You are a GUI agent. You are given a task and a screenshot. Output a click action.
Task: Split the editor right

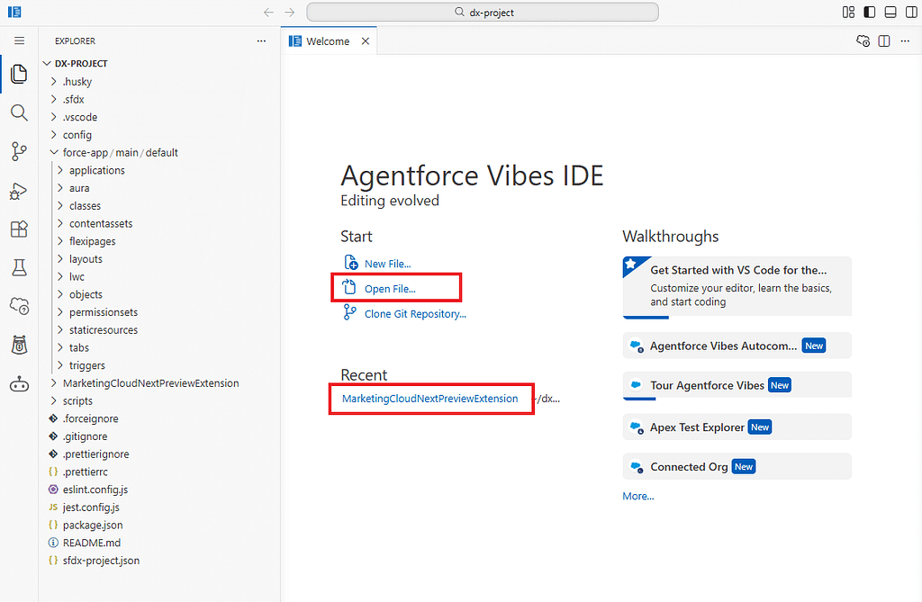tap(884, 41)
